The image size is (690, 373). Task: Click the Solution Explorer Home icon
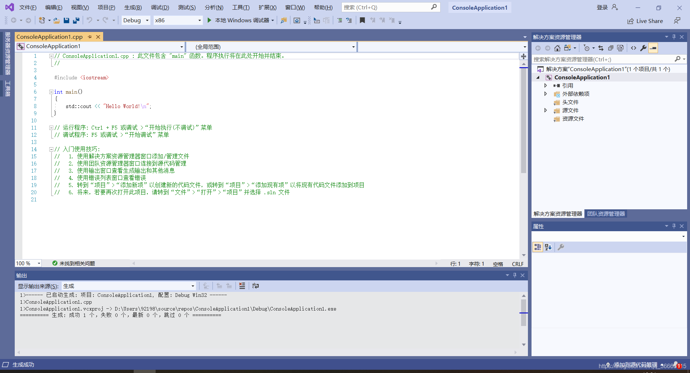[x=557, y=48]
